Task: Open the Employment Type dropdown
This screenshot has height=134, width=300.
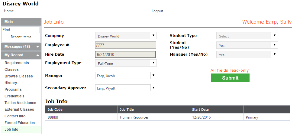Action: click(126, 63)
